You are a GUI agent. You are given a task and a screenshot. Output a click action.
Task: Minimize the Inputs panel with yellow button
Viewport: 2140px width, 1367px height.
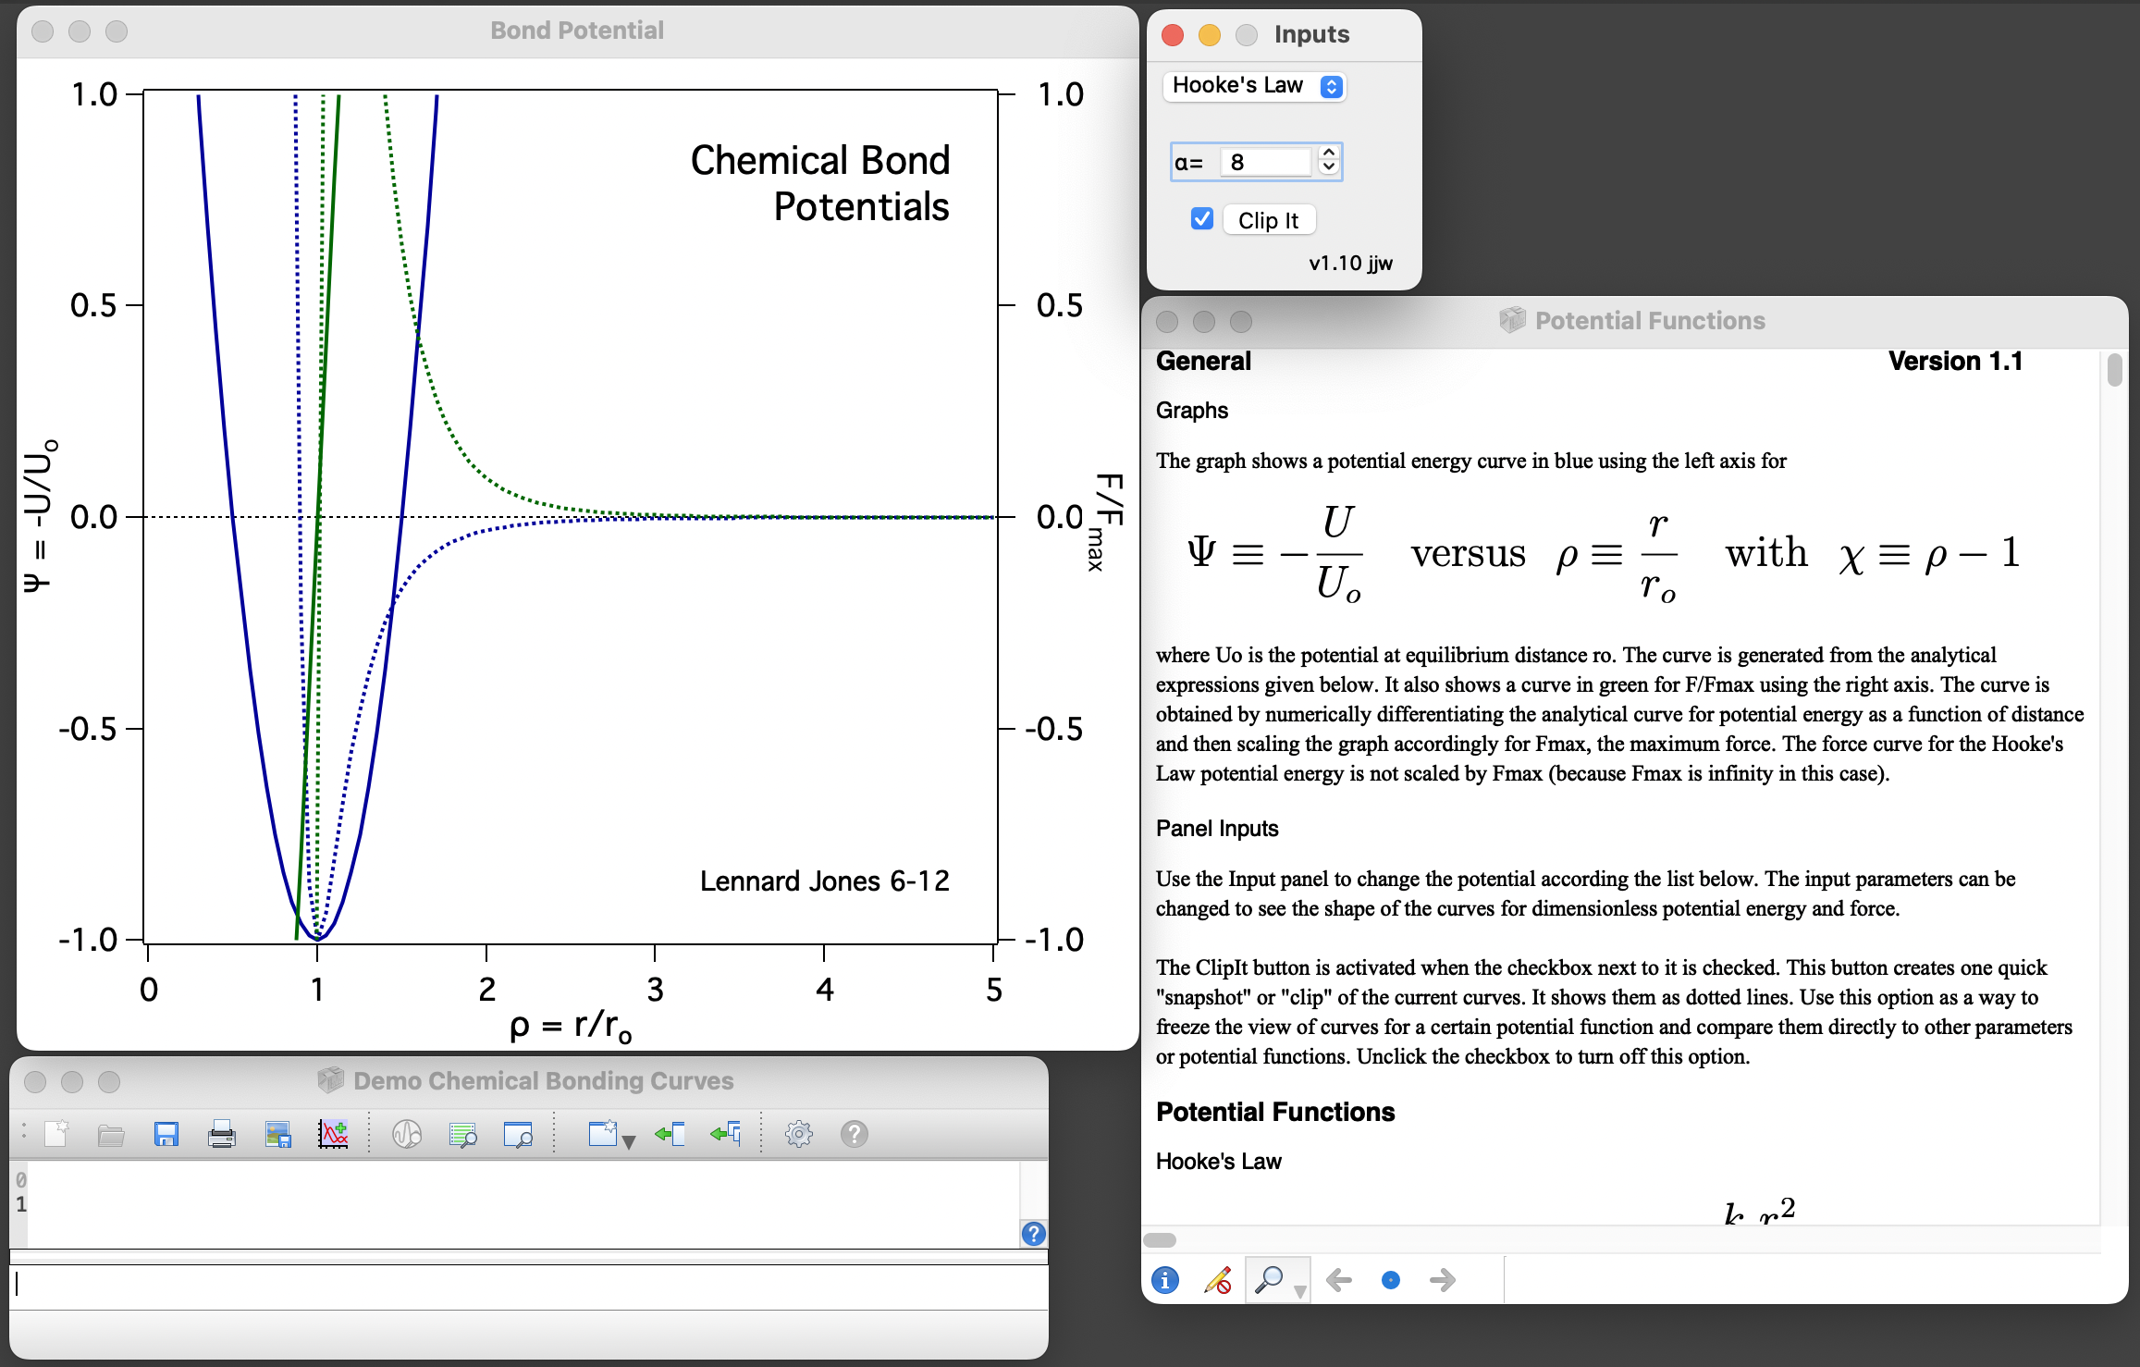point(1210,35)
